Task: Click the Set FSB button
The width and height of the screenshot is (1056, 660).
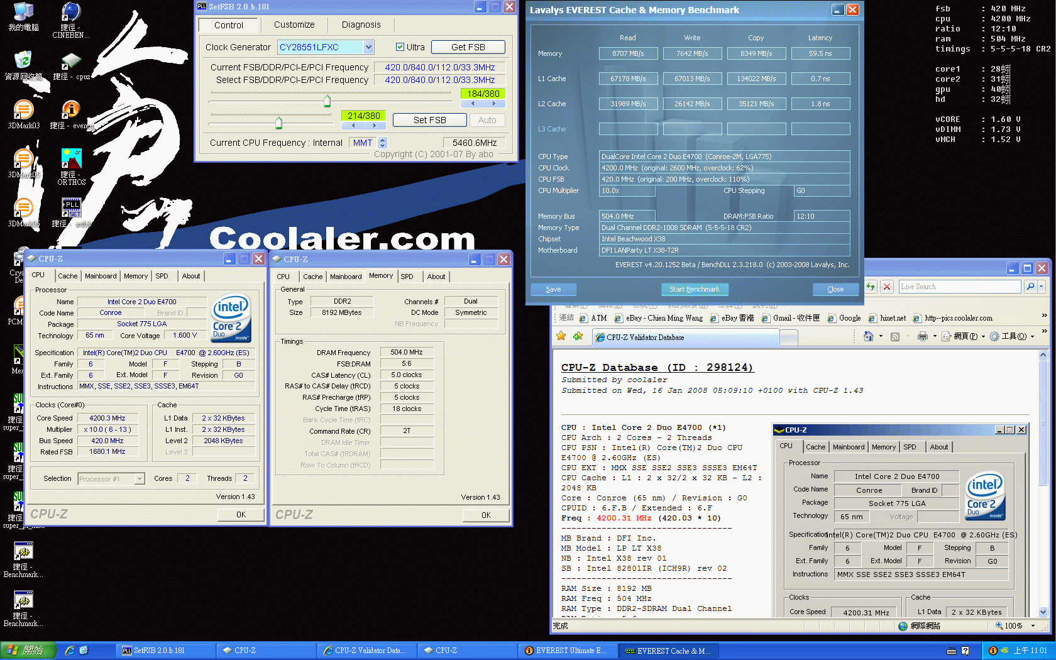Action: [430, 120]
